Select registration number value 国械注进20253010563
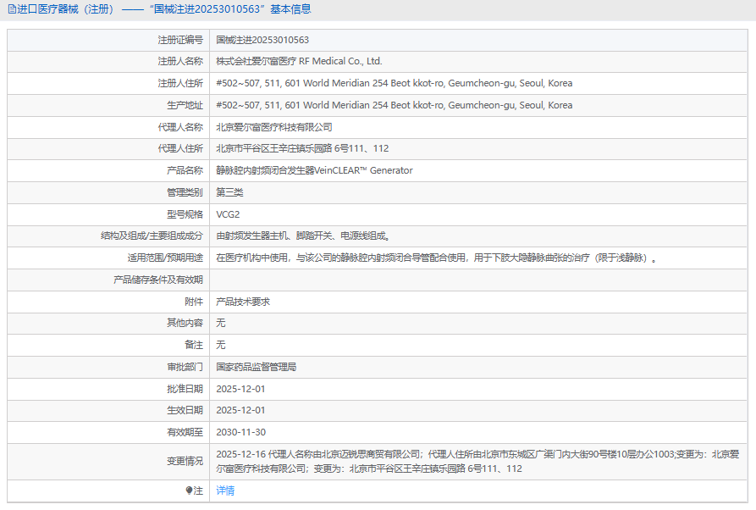The image size is (756, 510). pos(262,40)
